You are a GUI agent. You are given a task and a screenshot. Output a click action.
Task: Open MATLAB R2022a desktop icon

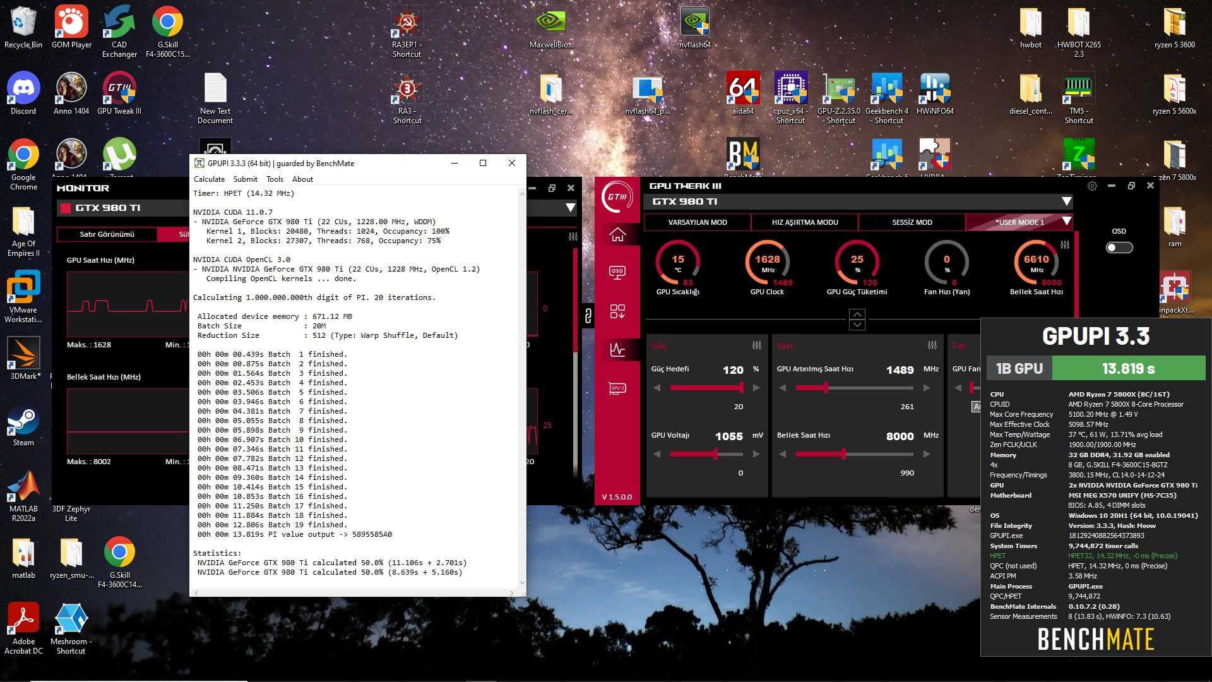23,496
